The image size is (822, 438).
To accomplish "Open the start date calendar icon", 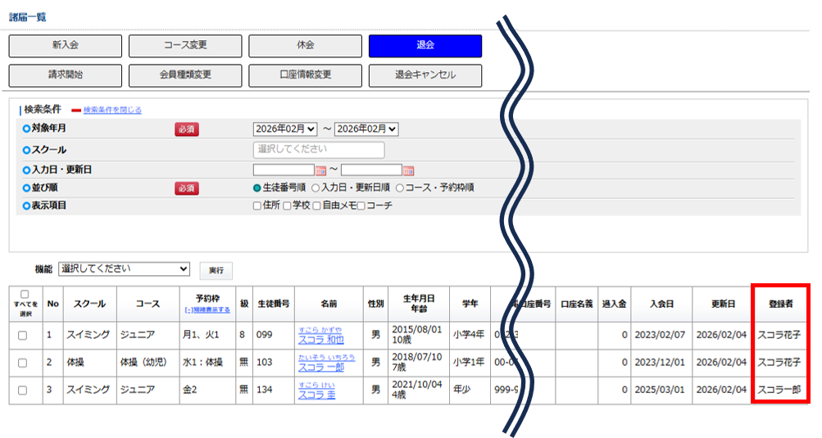I will [x=321, y=170].
